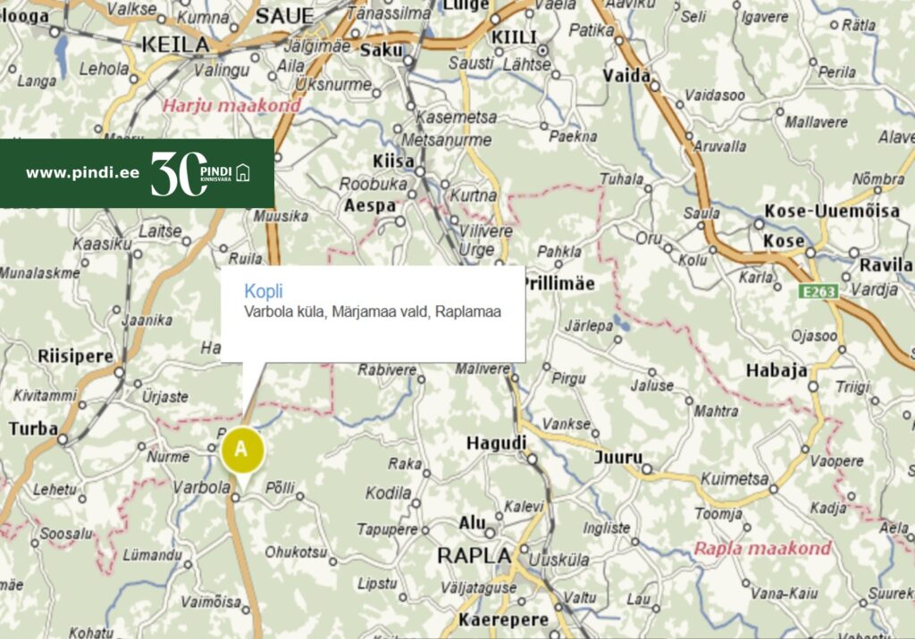Select the Rapla maakond county label

click(762, 549)
